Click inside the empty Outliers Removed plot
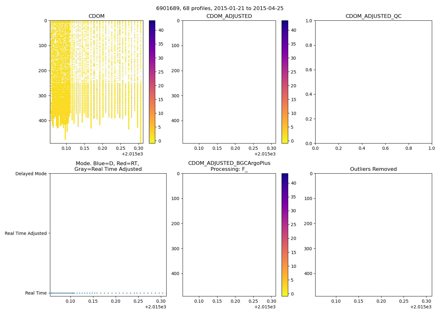The height and width of the screenshot is (314, 440). [x=373, y=235]
